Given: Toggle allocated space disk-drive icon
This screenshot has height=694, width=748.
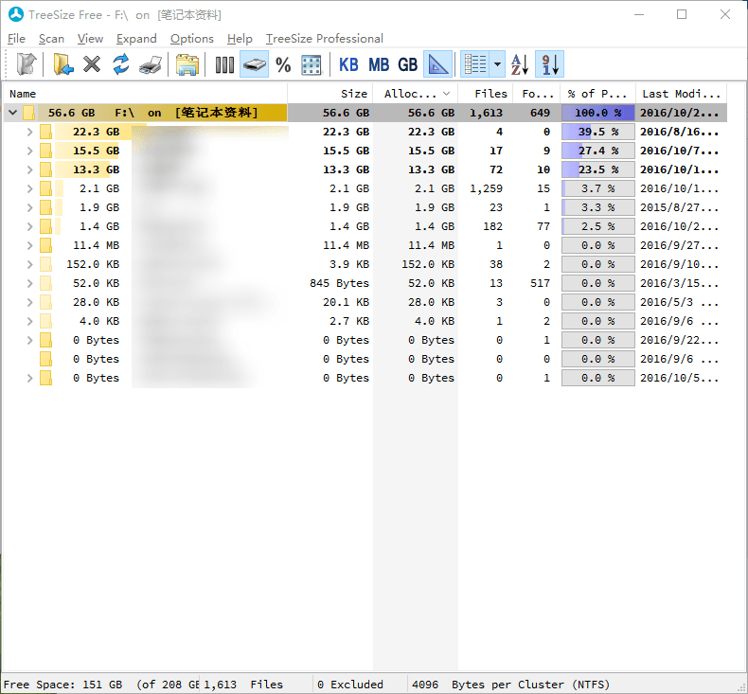Looking at the screenshot, I should [x=255, y=64].
